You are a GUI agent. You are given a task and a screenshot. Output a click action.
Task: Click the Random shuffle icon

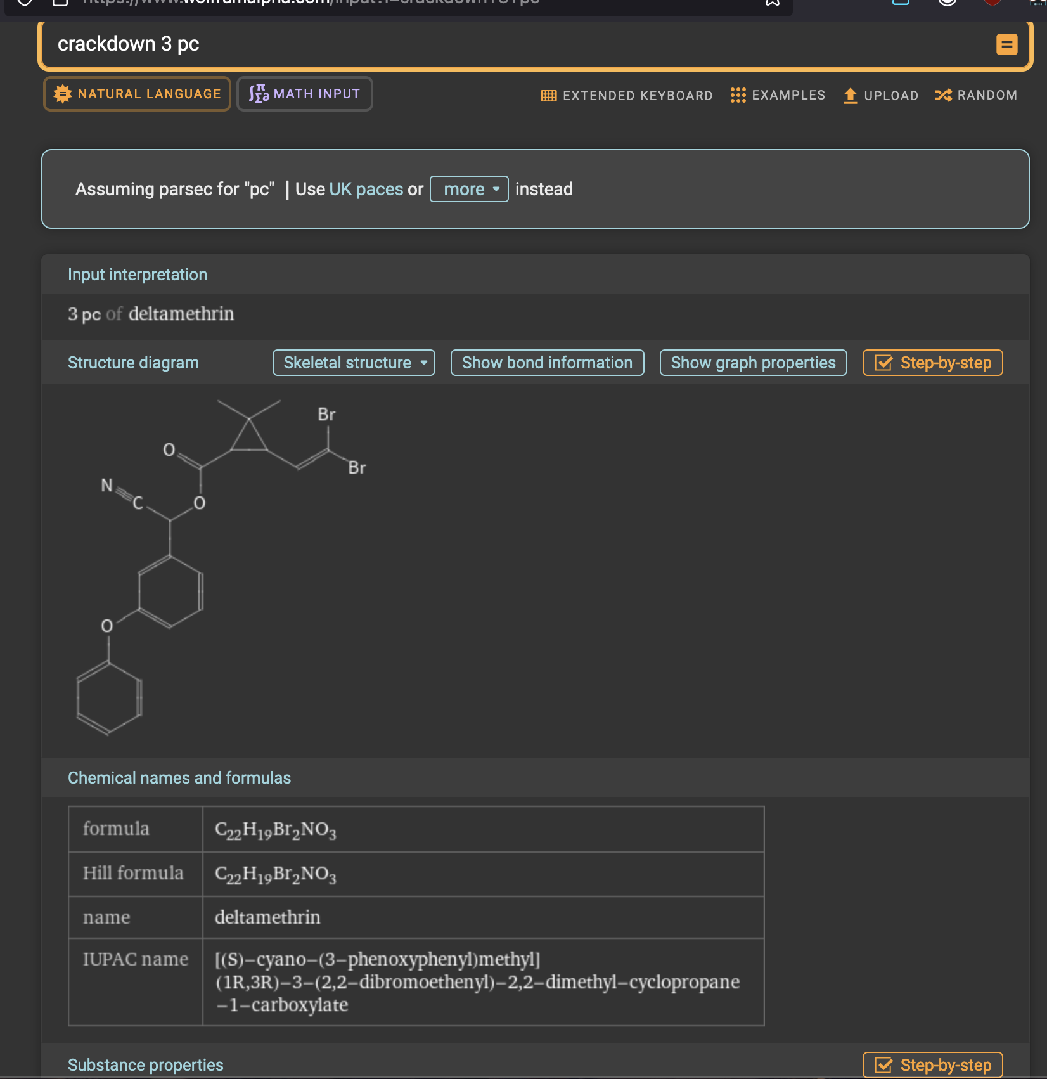pos(943,95)
